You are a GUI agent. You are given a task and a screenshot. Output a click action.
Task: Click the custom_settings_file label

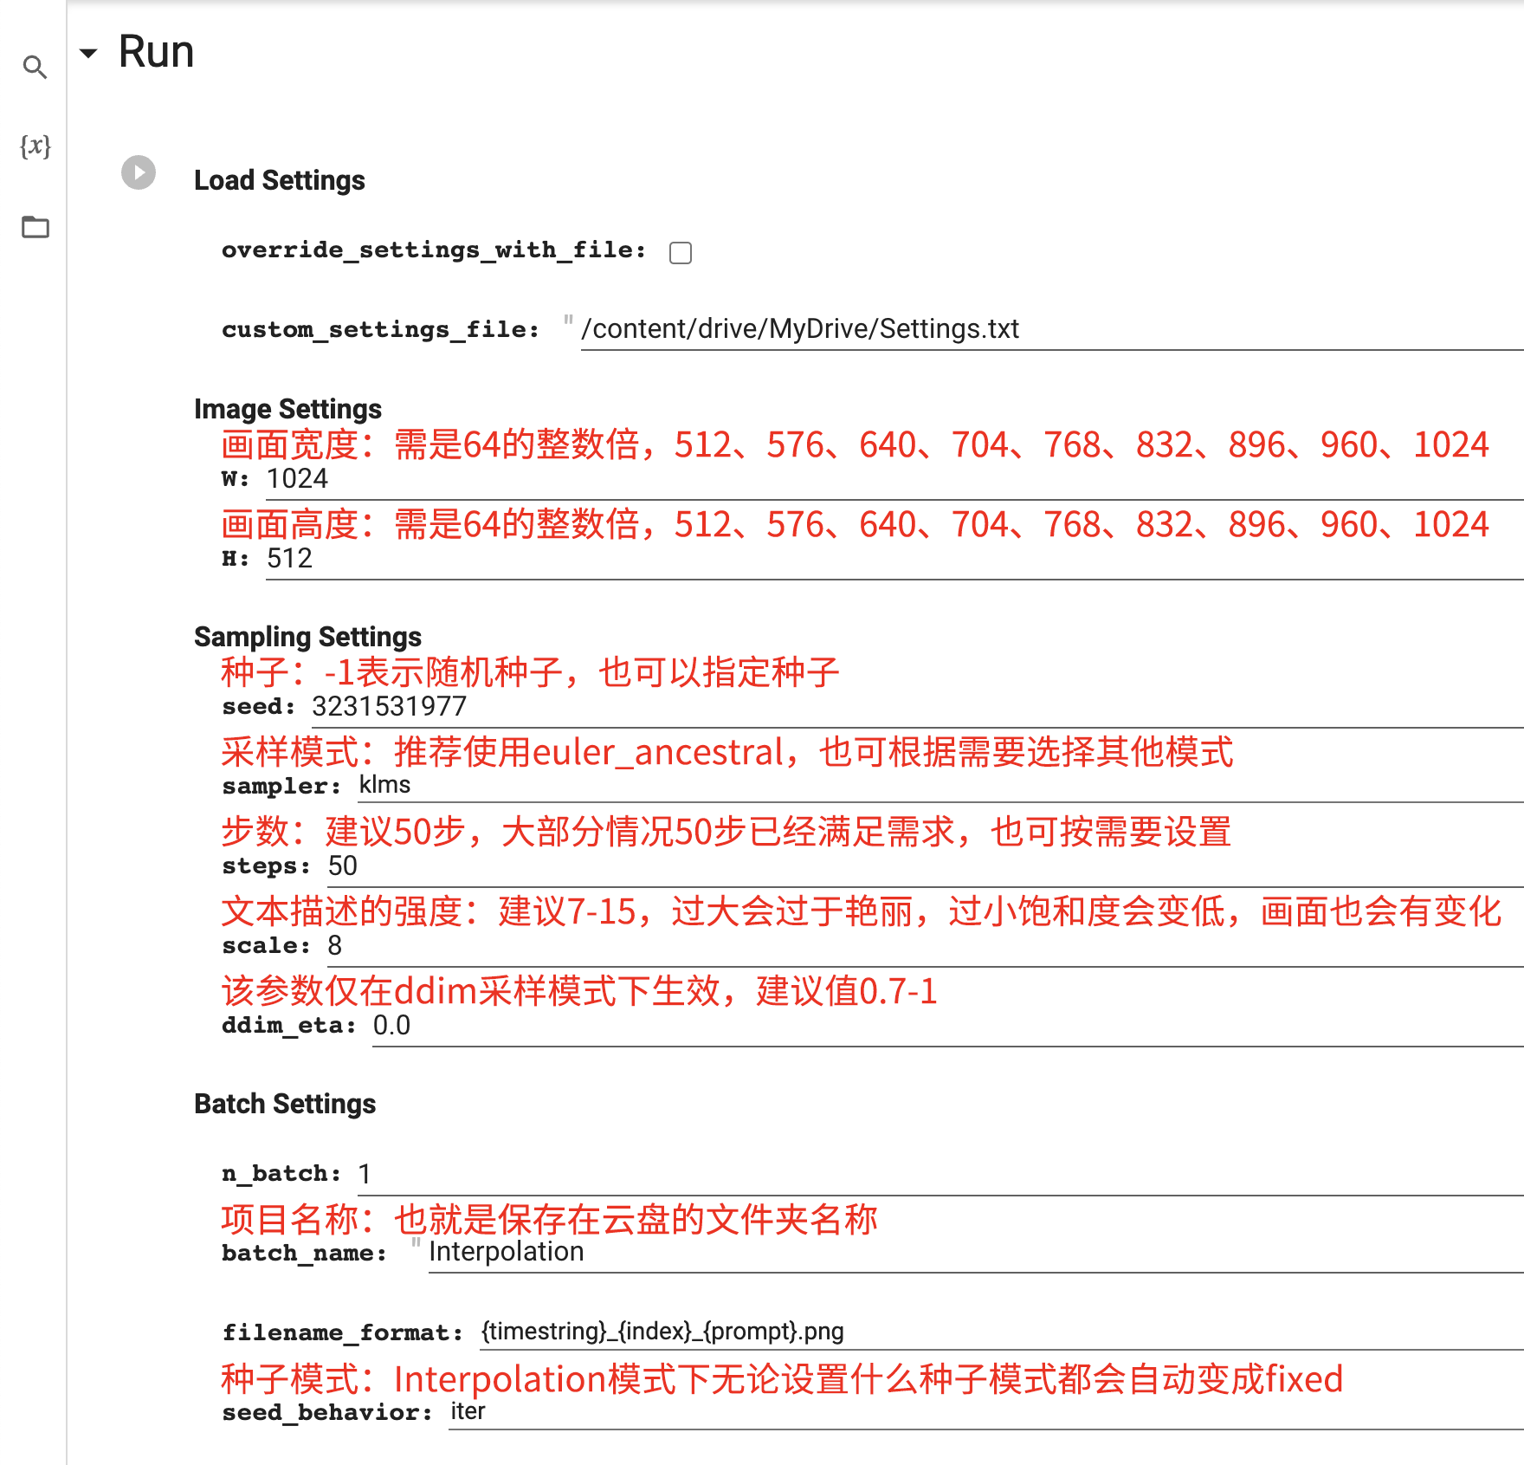[381, 330]
